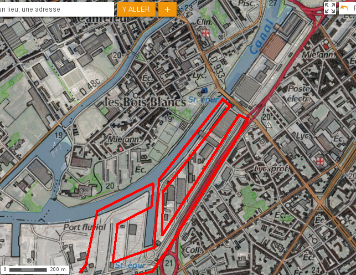Click the green park area east of canal
Viewport: 356px width, 275px height.
tap(252, 200)
